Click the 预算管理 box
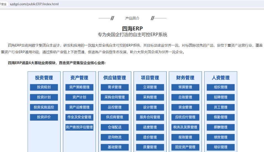Image resolution: width=264 pixels, height=152 pixels. click(x=185, y=87)
